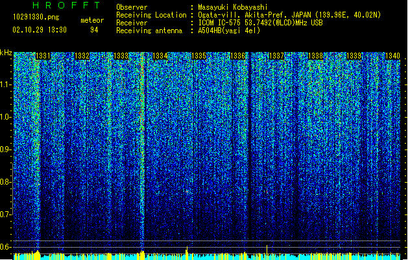Click the 1340 time marker

[x=392, y=56]
